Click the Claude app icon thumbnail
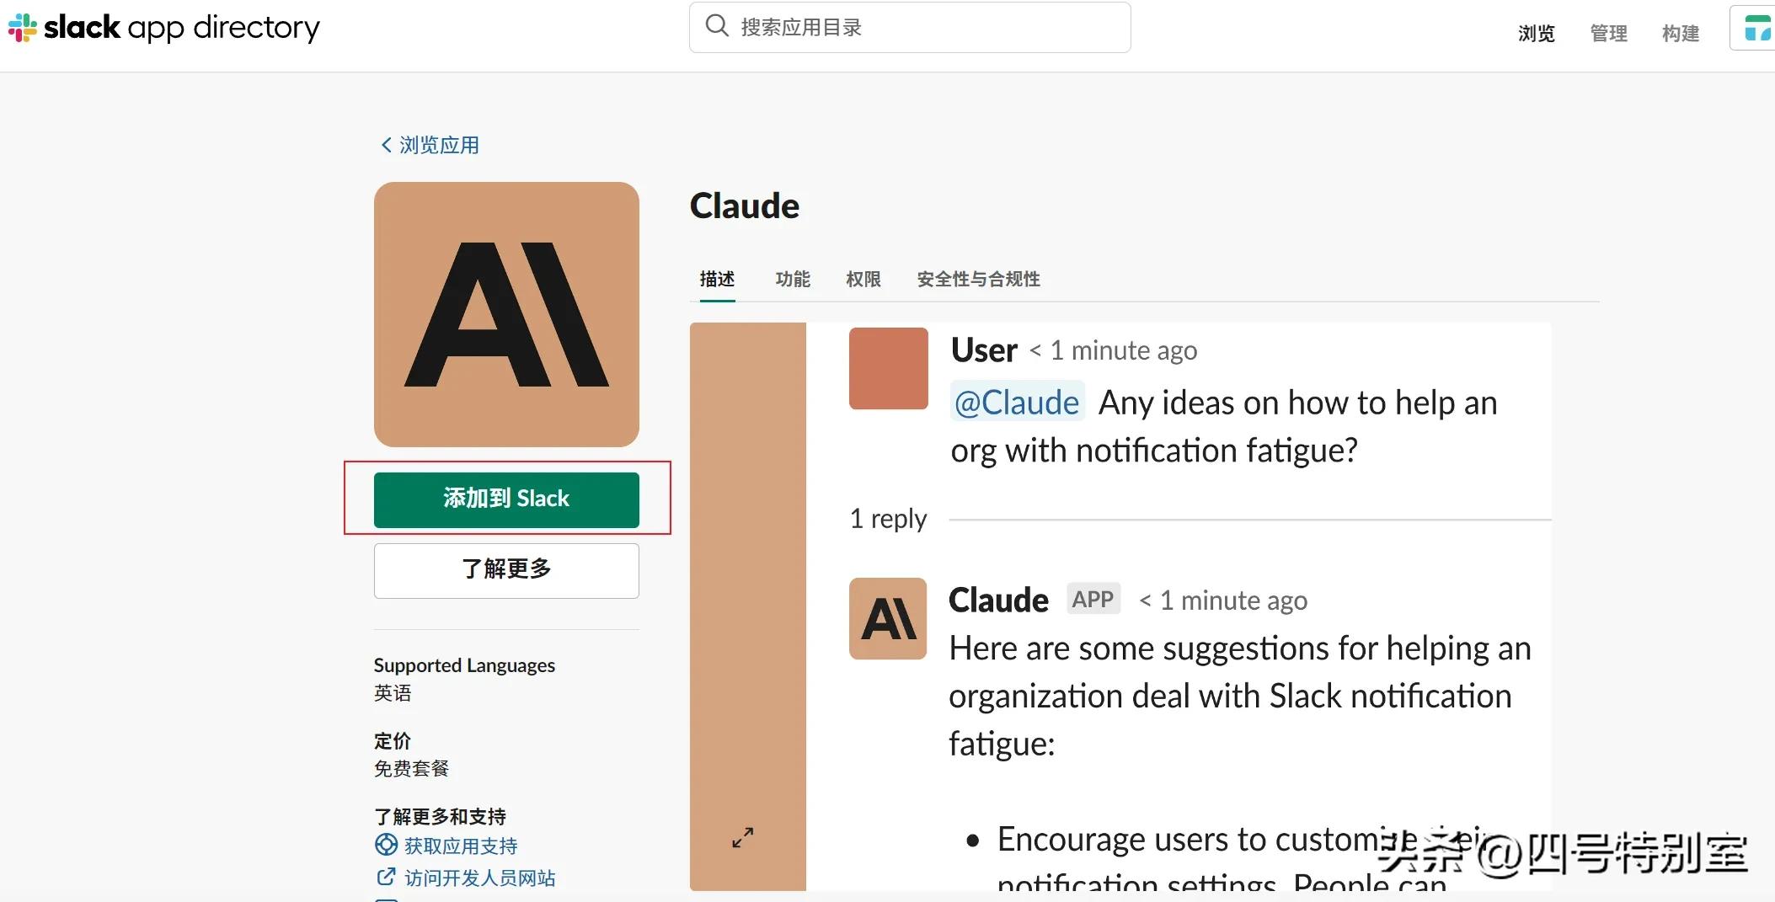This screenshot has height=902, width=1775. pos(505,313)
